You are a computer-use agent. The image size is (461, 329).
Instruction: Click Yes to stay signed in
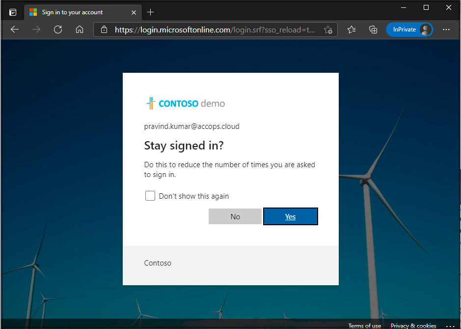click(x=291, y=216)
